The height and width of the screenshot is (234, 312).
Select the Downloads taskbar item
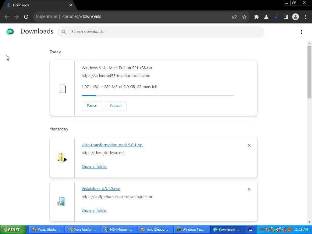click(x=228, y=229)
